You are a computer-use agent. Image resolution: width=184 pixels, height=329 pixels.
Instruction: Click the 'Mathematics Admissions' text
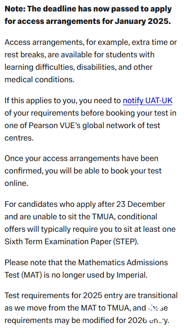pos(123,263)
